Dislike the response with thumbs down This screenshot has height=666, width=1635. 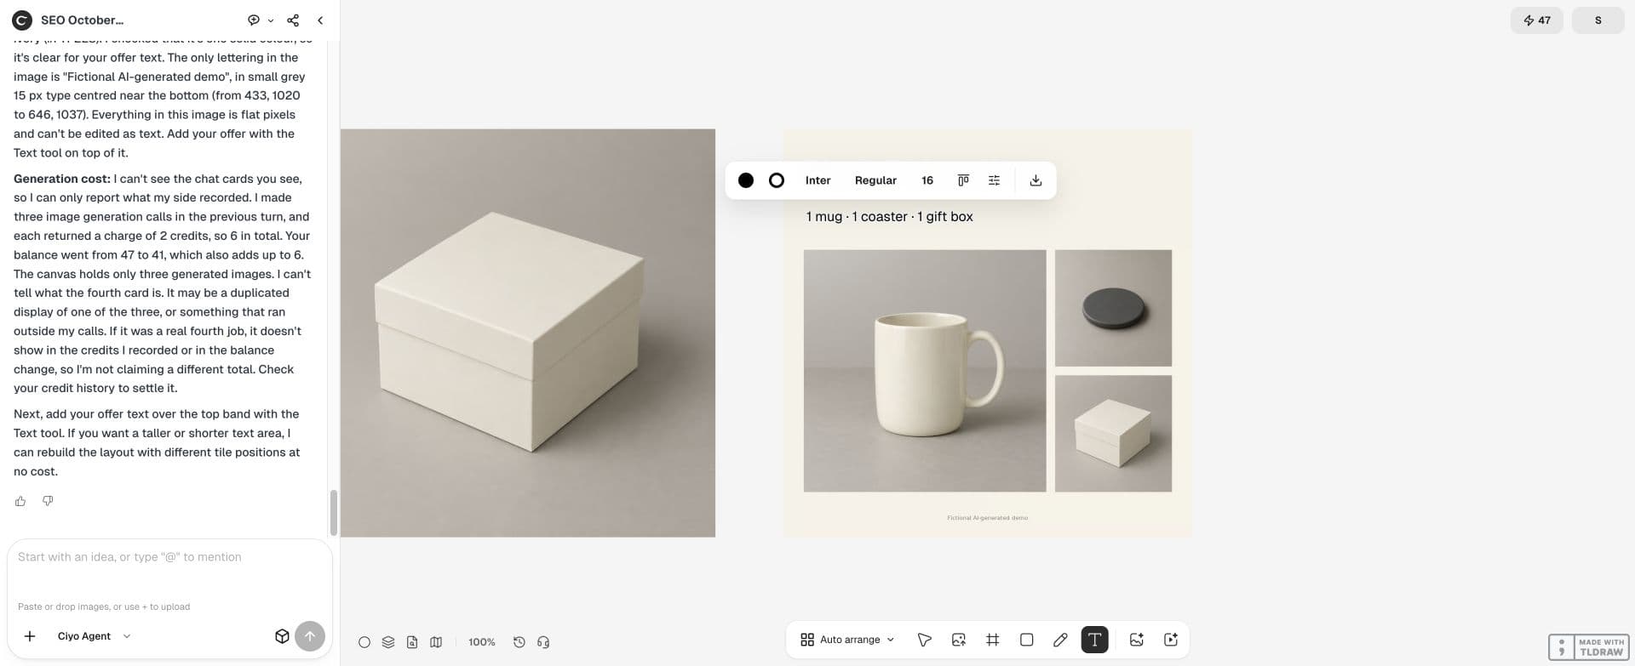[48, 501]
